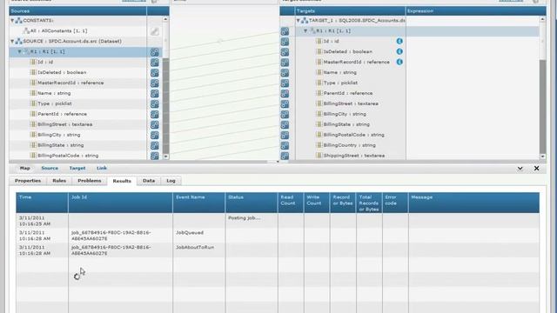Click the Expression column header
The height and width of the screenshot is (313, 557).
coord(476,11)
